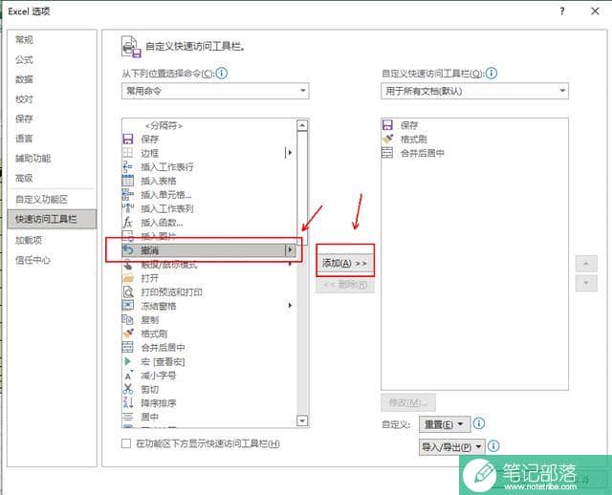Click the Copy icon in command list
The image size is (612, 495).
128,319
